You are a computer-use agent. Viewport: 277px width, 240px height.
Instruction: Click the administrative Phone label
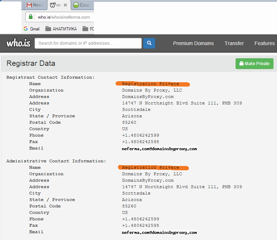coord(36,219)
